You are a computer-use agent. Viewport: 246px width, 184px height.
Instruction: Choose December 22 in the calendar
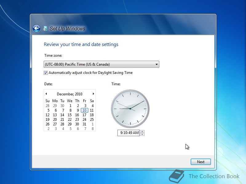click(x=70, y=120)
